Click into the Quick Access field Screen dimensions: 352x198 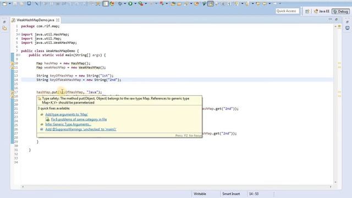click(x=287, y=11)
